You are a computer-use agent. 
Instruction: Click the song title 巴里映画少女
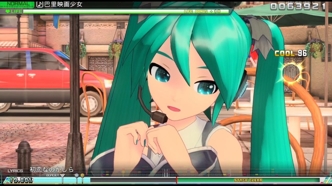[x=63, y=4]
